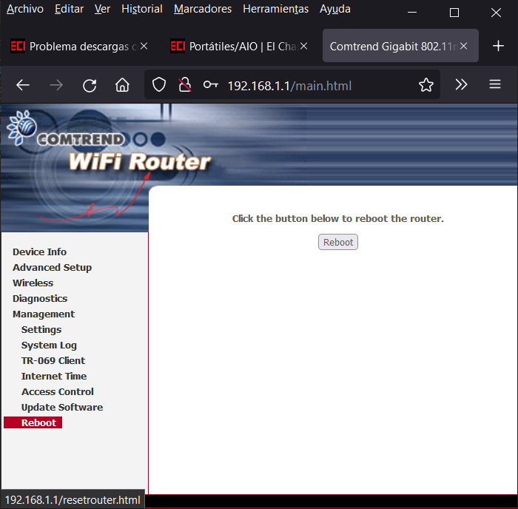
Task: Open the Ayuda menu
Action: pos(335,9)
